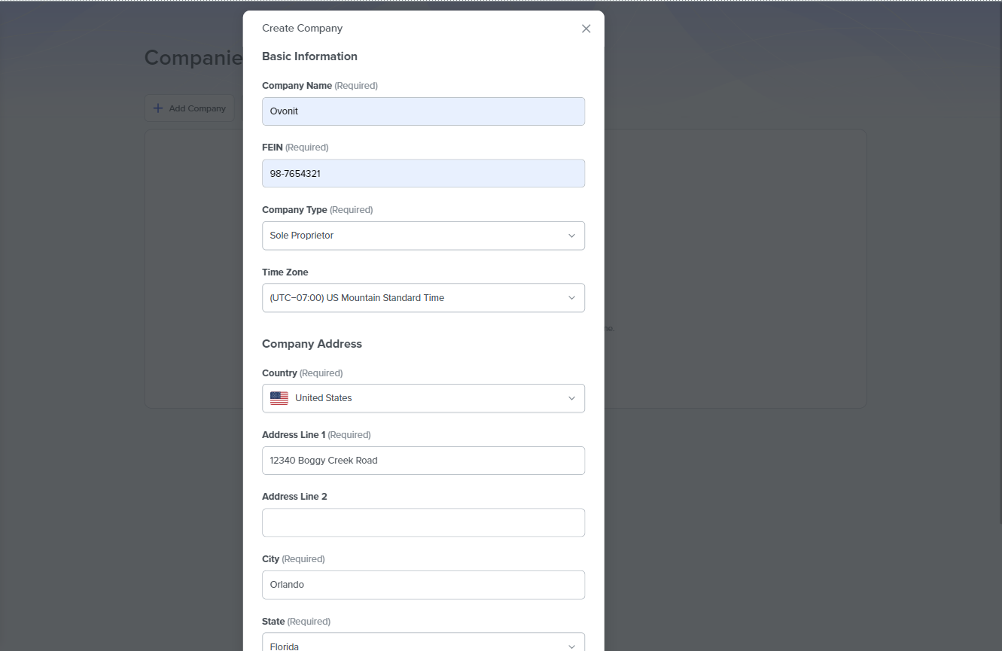Focus the City field showing Orlando
Image resolution: width=1002 pixels, height=651 pixels.
click(423, 585)
